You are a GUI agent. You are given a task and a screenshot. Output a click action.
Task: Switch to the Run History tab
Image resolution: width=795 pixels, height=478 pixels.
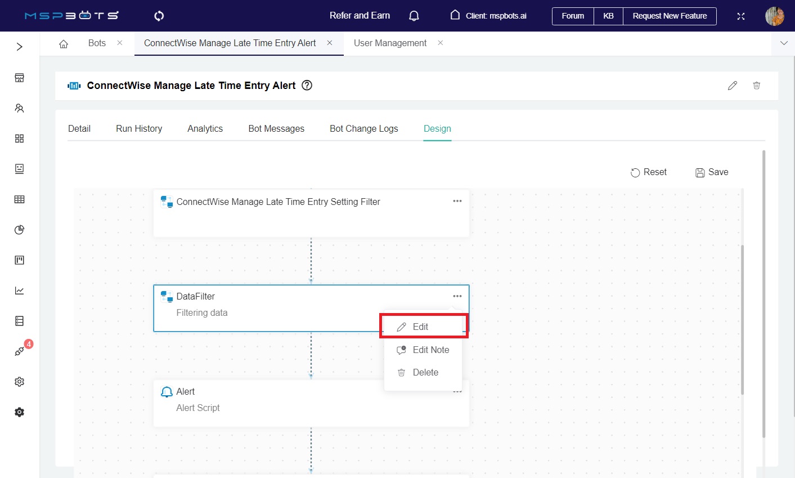[138, 128]
